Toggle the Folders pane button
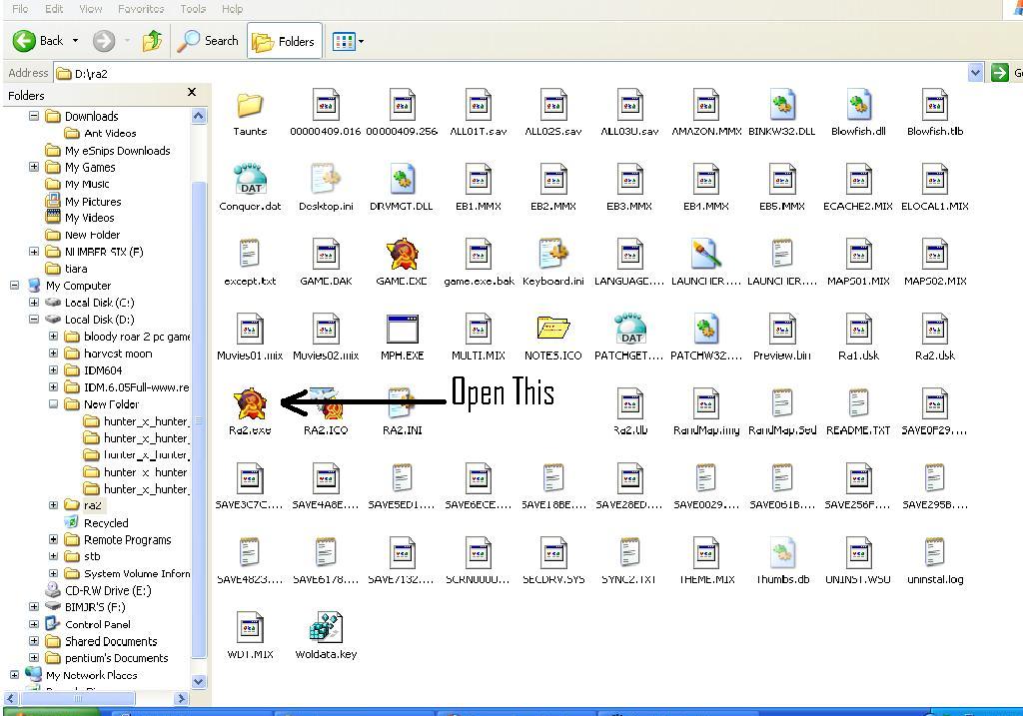1023x716 pixels. click(284, 41)
